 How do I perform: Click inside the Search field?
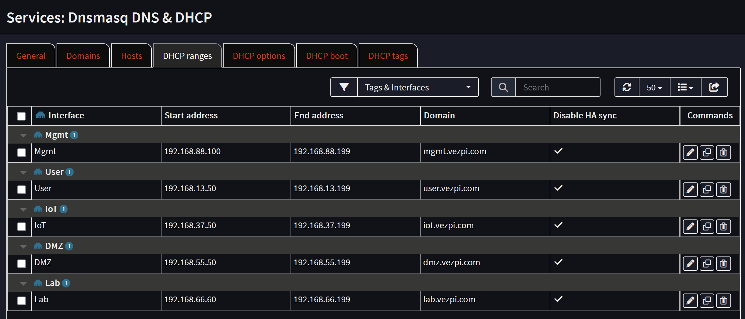tap(558, 87)
